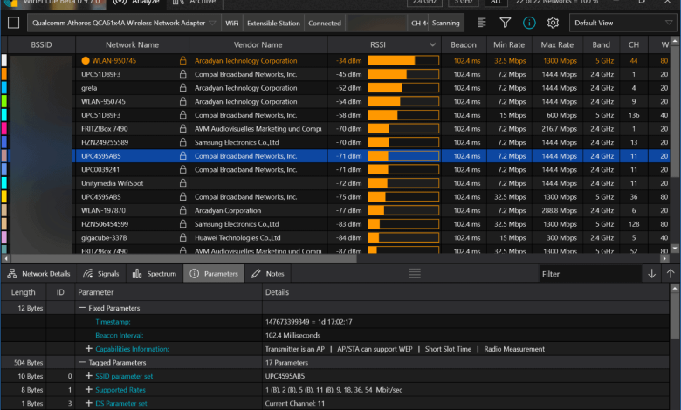Click the down arrow next to Filter
This screenshot has width=681, height=410.
pyautogui.click(x=651, y=274)
